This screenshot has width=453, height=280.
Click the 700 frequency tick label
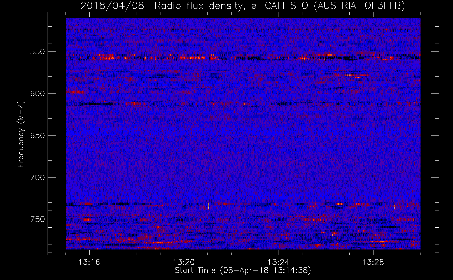(38, 178)
